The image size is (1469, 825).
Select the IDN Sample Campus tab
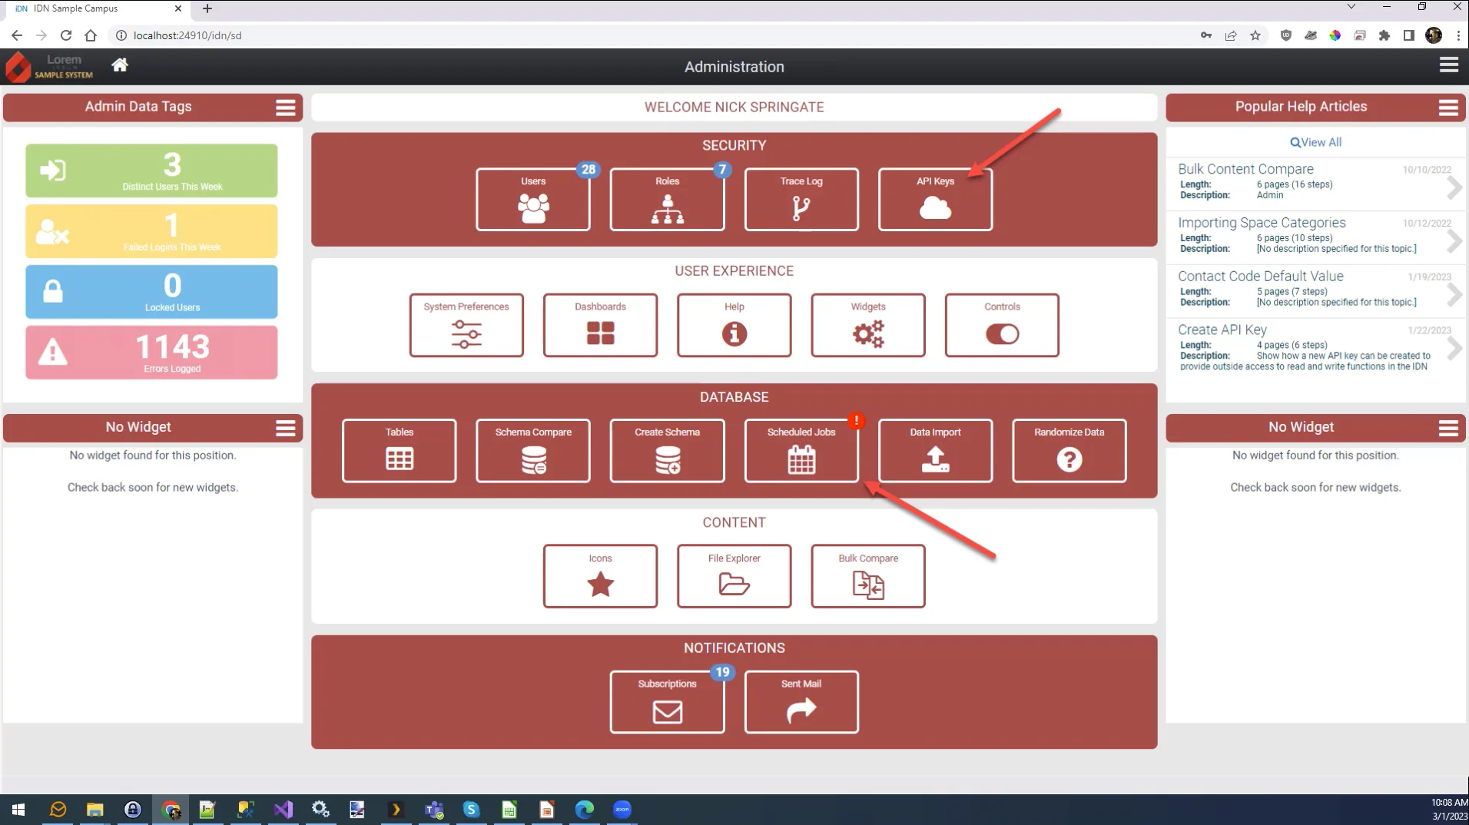pyautogui.click(x=96, y=8)
